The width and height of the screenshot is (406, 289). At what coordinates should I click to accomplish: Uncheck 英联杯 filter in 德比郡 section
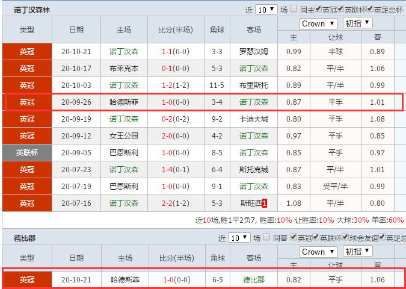coord(316,237)
